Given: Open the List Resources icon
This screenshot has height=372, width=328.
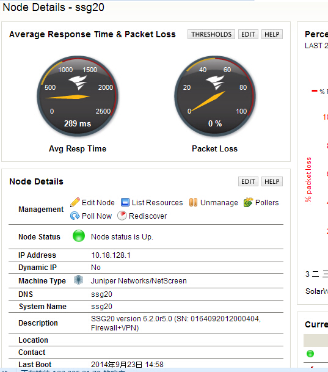Looking at the screenshot, I should (x=125, y=202).
